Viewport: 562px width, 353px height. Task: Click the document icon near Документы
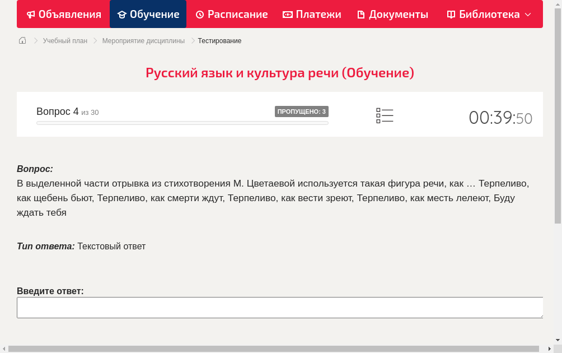pos(362,14)
